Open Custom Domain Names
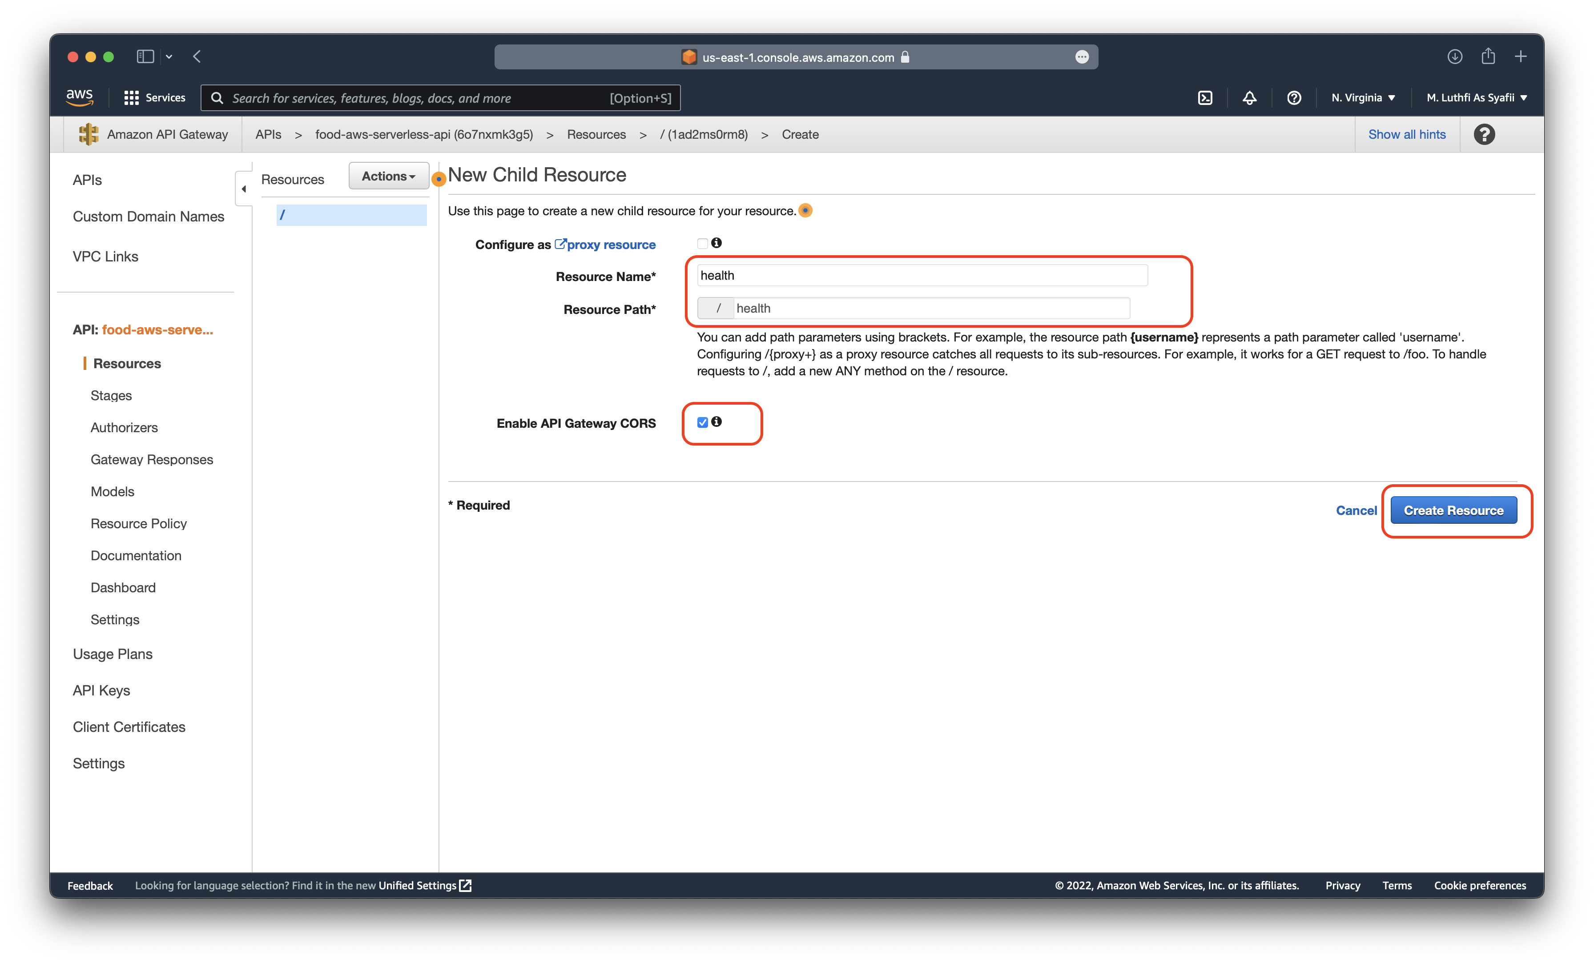This screenshot has width=1594, height=964. tap(148, 216)
